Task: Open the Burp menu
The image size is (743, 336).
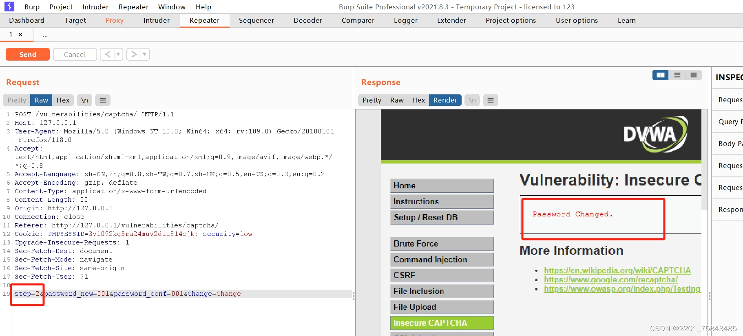Action: (x=32, y=7)
